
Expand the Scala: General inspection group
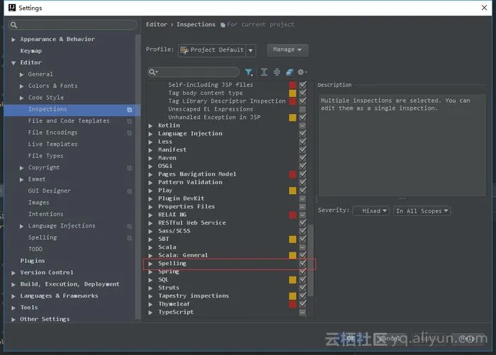(x=150, y=255)
